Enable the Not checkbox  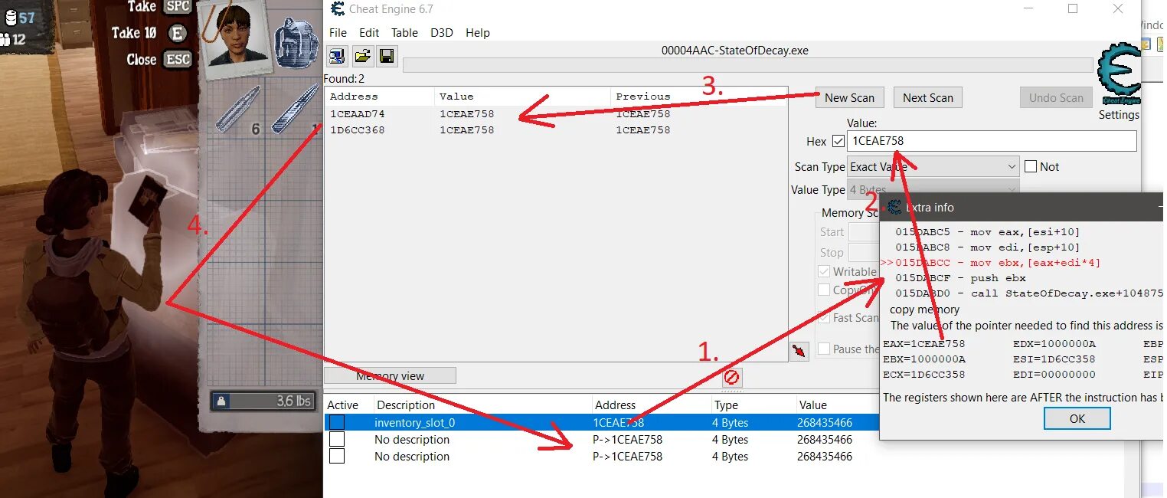(x=1031, y=166)
